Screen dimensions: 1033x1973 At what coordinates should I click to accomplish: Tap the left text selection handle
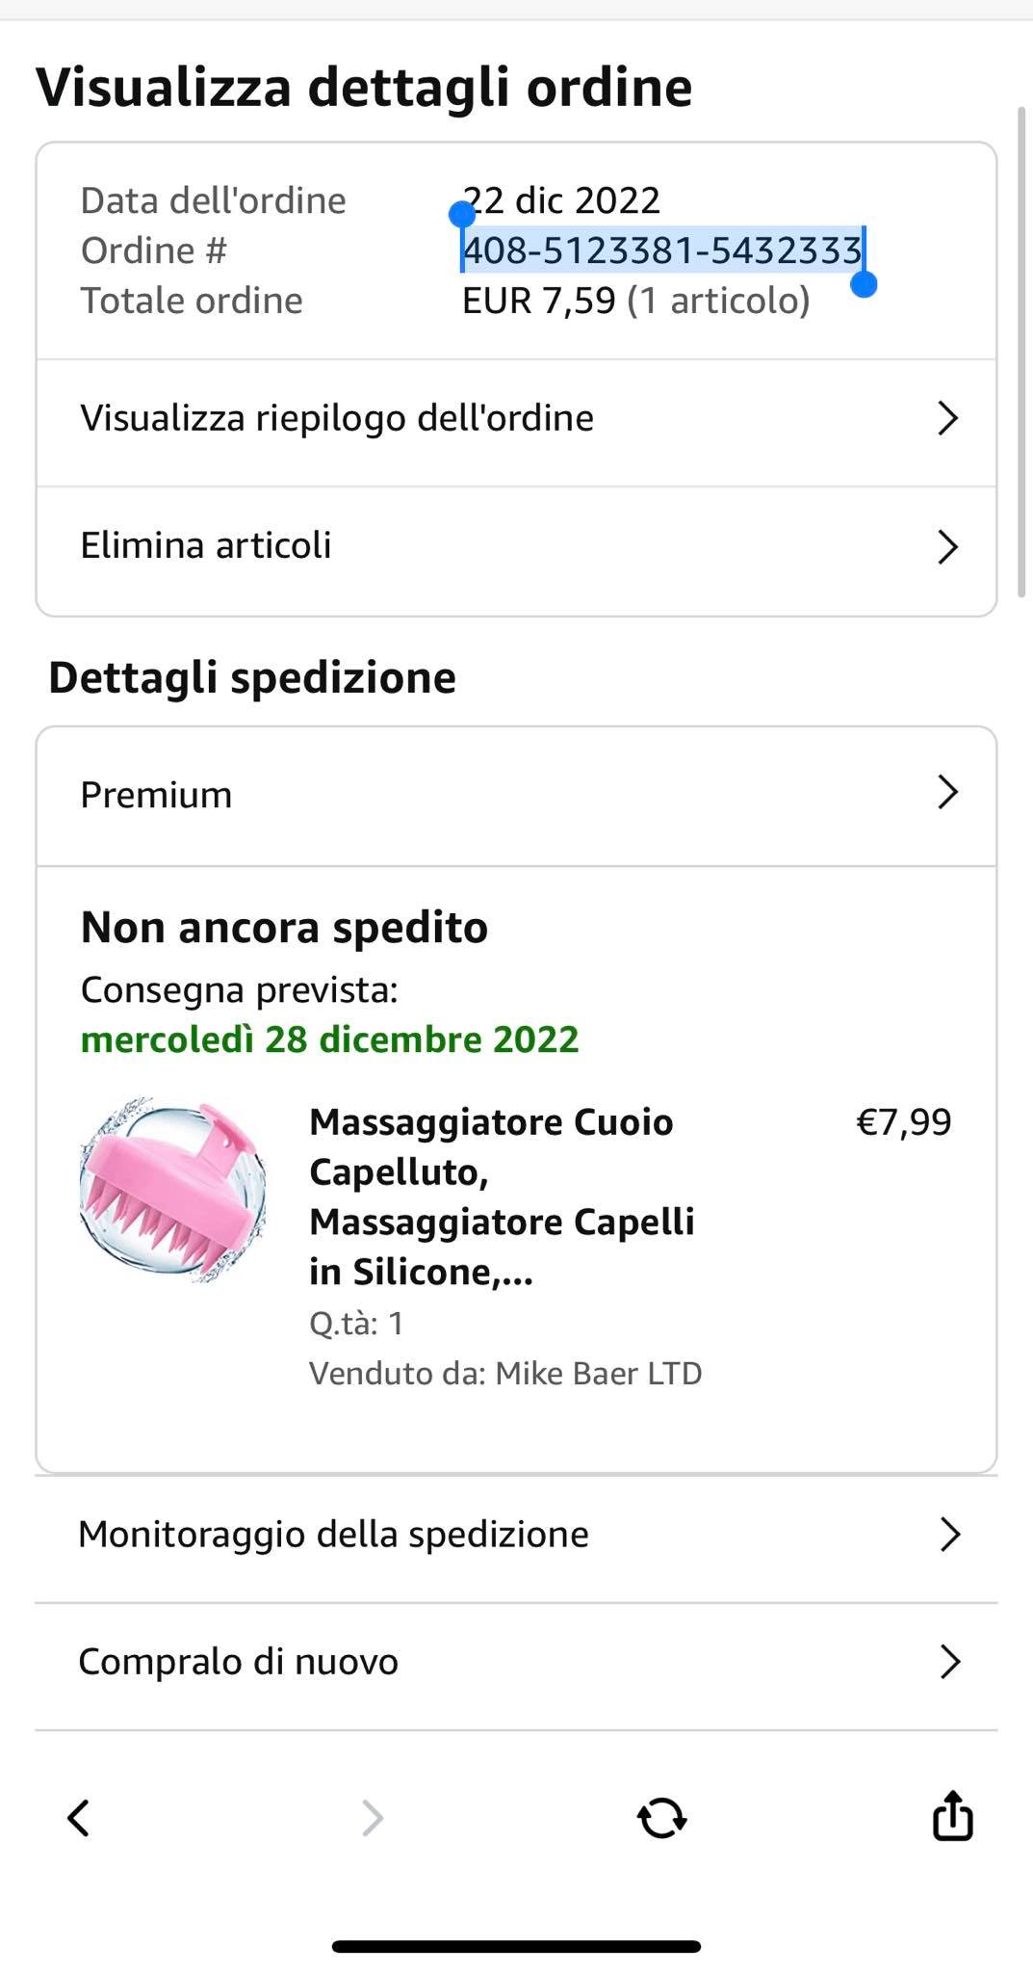462,214
